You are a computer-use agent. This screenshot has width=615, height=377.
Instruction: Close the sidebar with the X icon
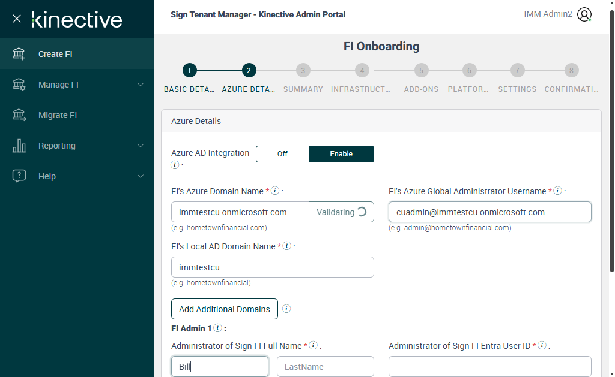(16, 19)
